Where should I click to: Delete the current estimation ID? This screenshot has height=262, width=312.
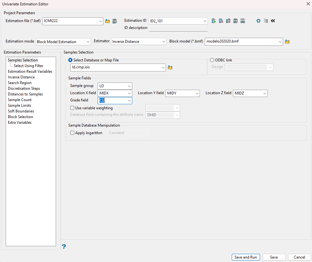point(221,21)
